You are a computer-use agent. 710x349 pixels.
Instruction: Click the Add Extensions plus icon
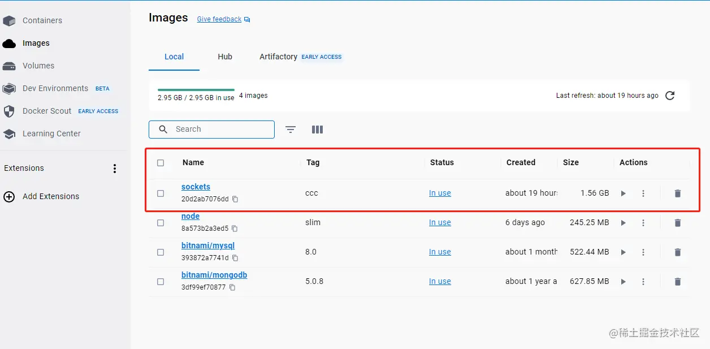[x=9, y=197]
